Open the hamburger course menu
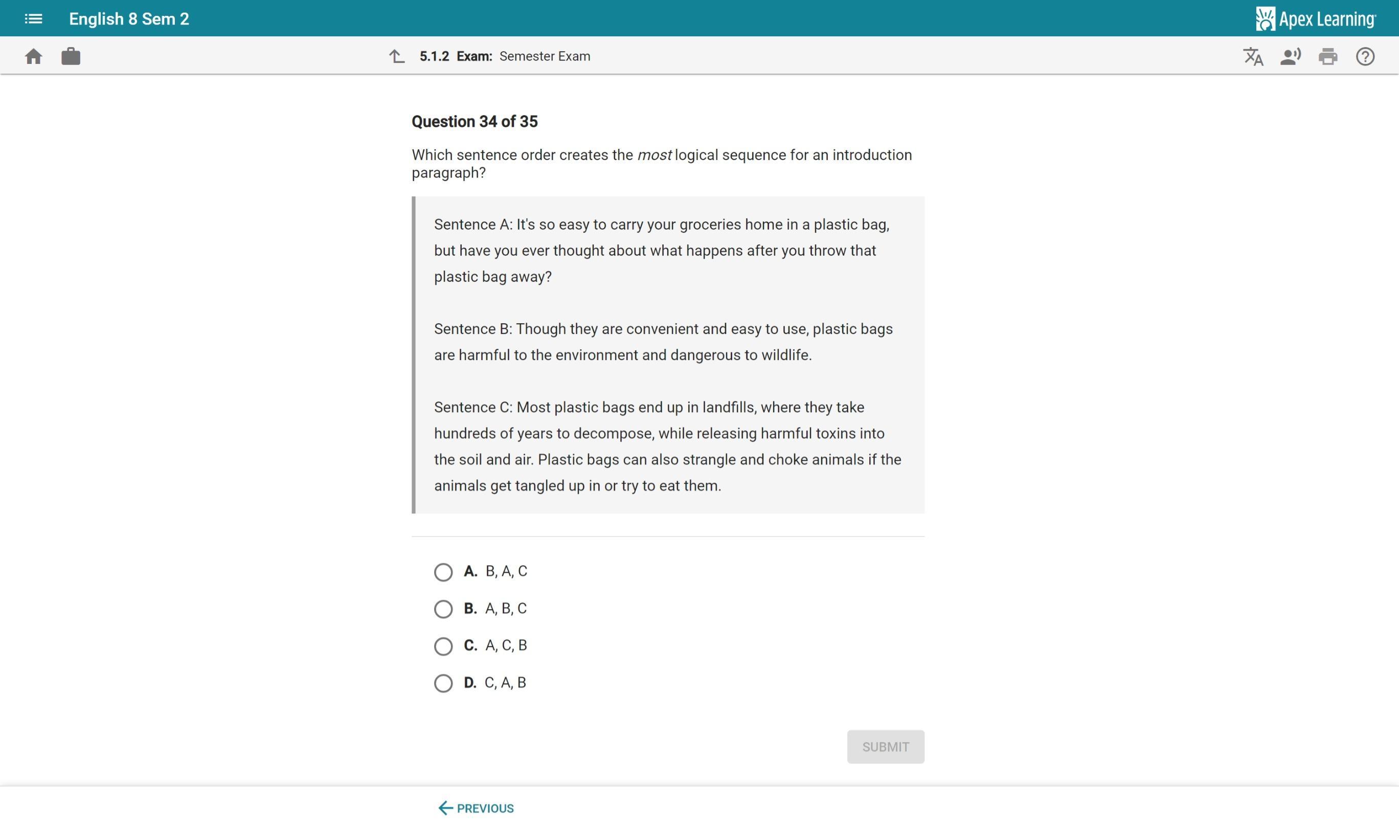 click(x=34, y=19)
